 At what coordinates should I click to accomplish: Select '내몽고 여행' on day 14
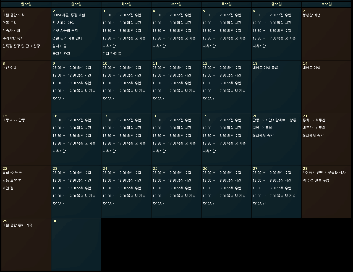[x=312, y=68]
